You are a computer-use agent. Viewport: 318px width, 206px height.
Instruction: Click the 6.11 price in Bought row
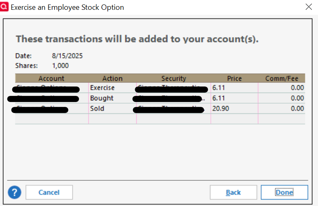235,98
